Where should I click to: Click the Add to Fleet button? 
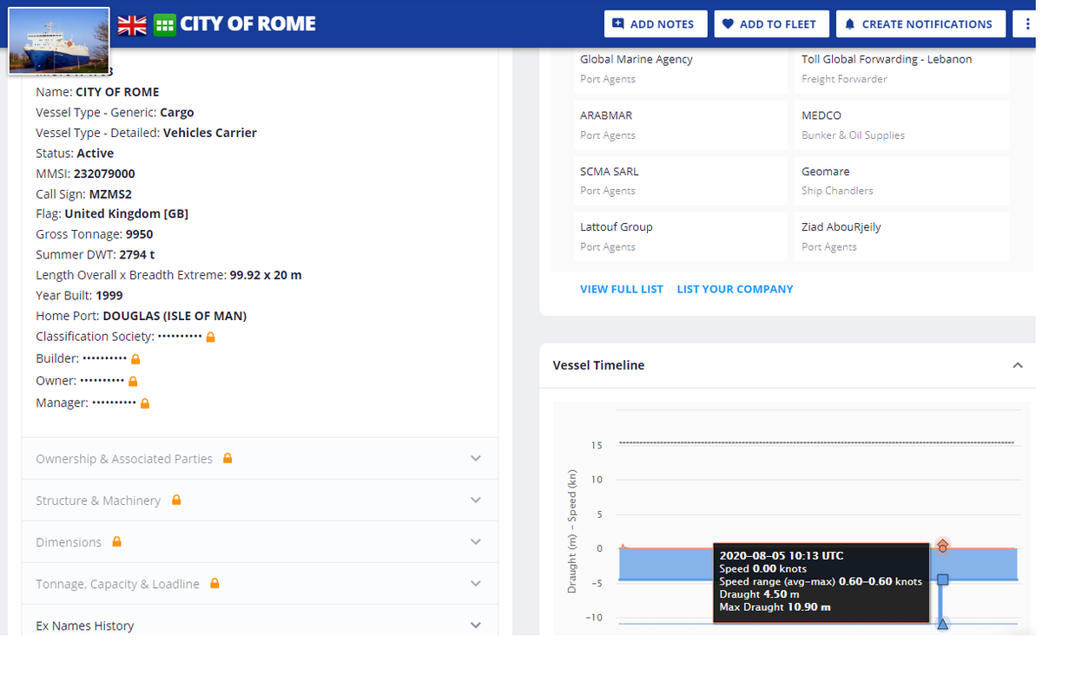point(771,24)
